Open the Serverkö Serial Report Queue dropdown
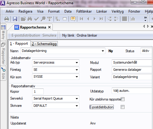Image resolution: width=153 pixels, height=129 pixels. click(x=77, y=99)
